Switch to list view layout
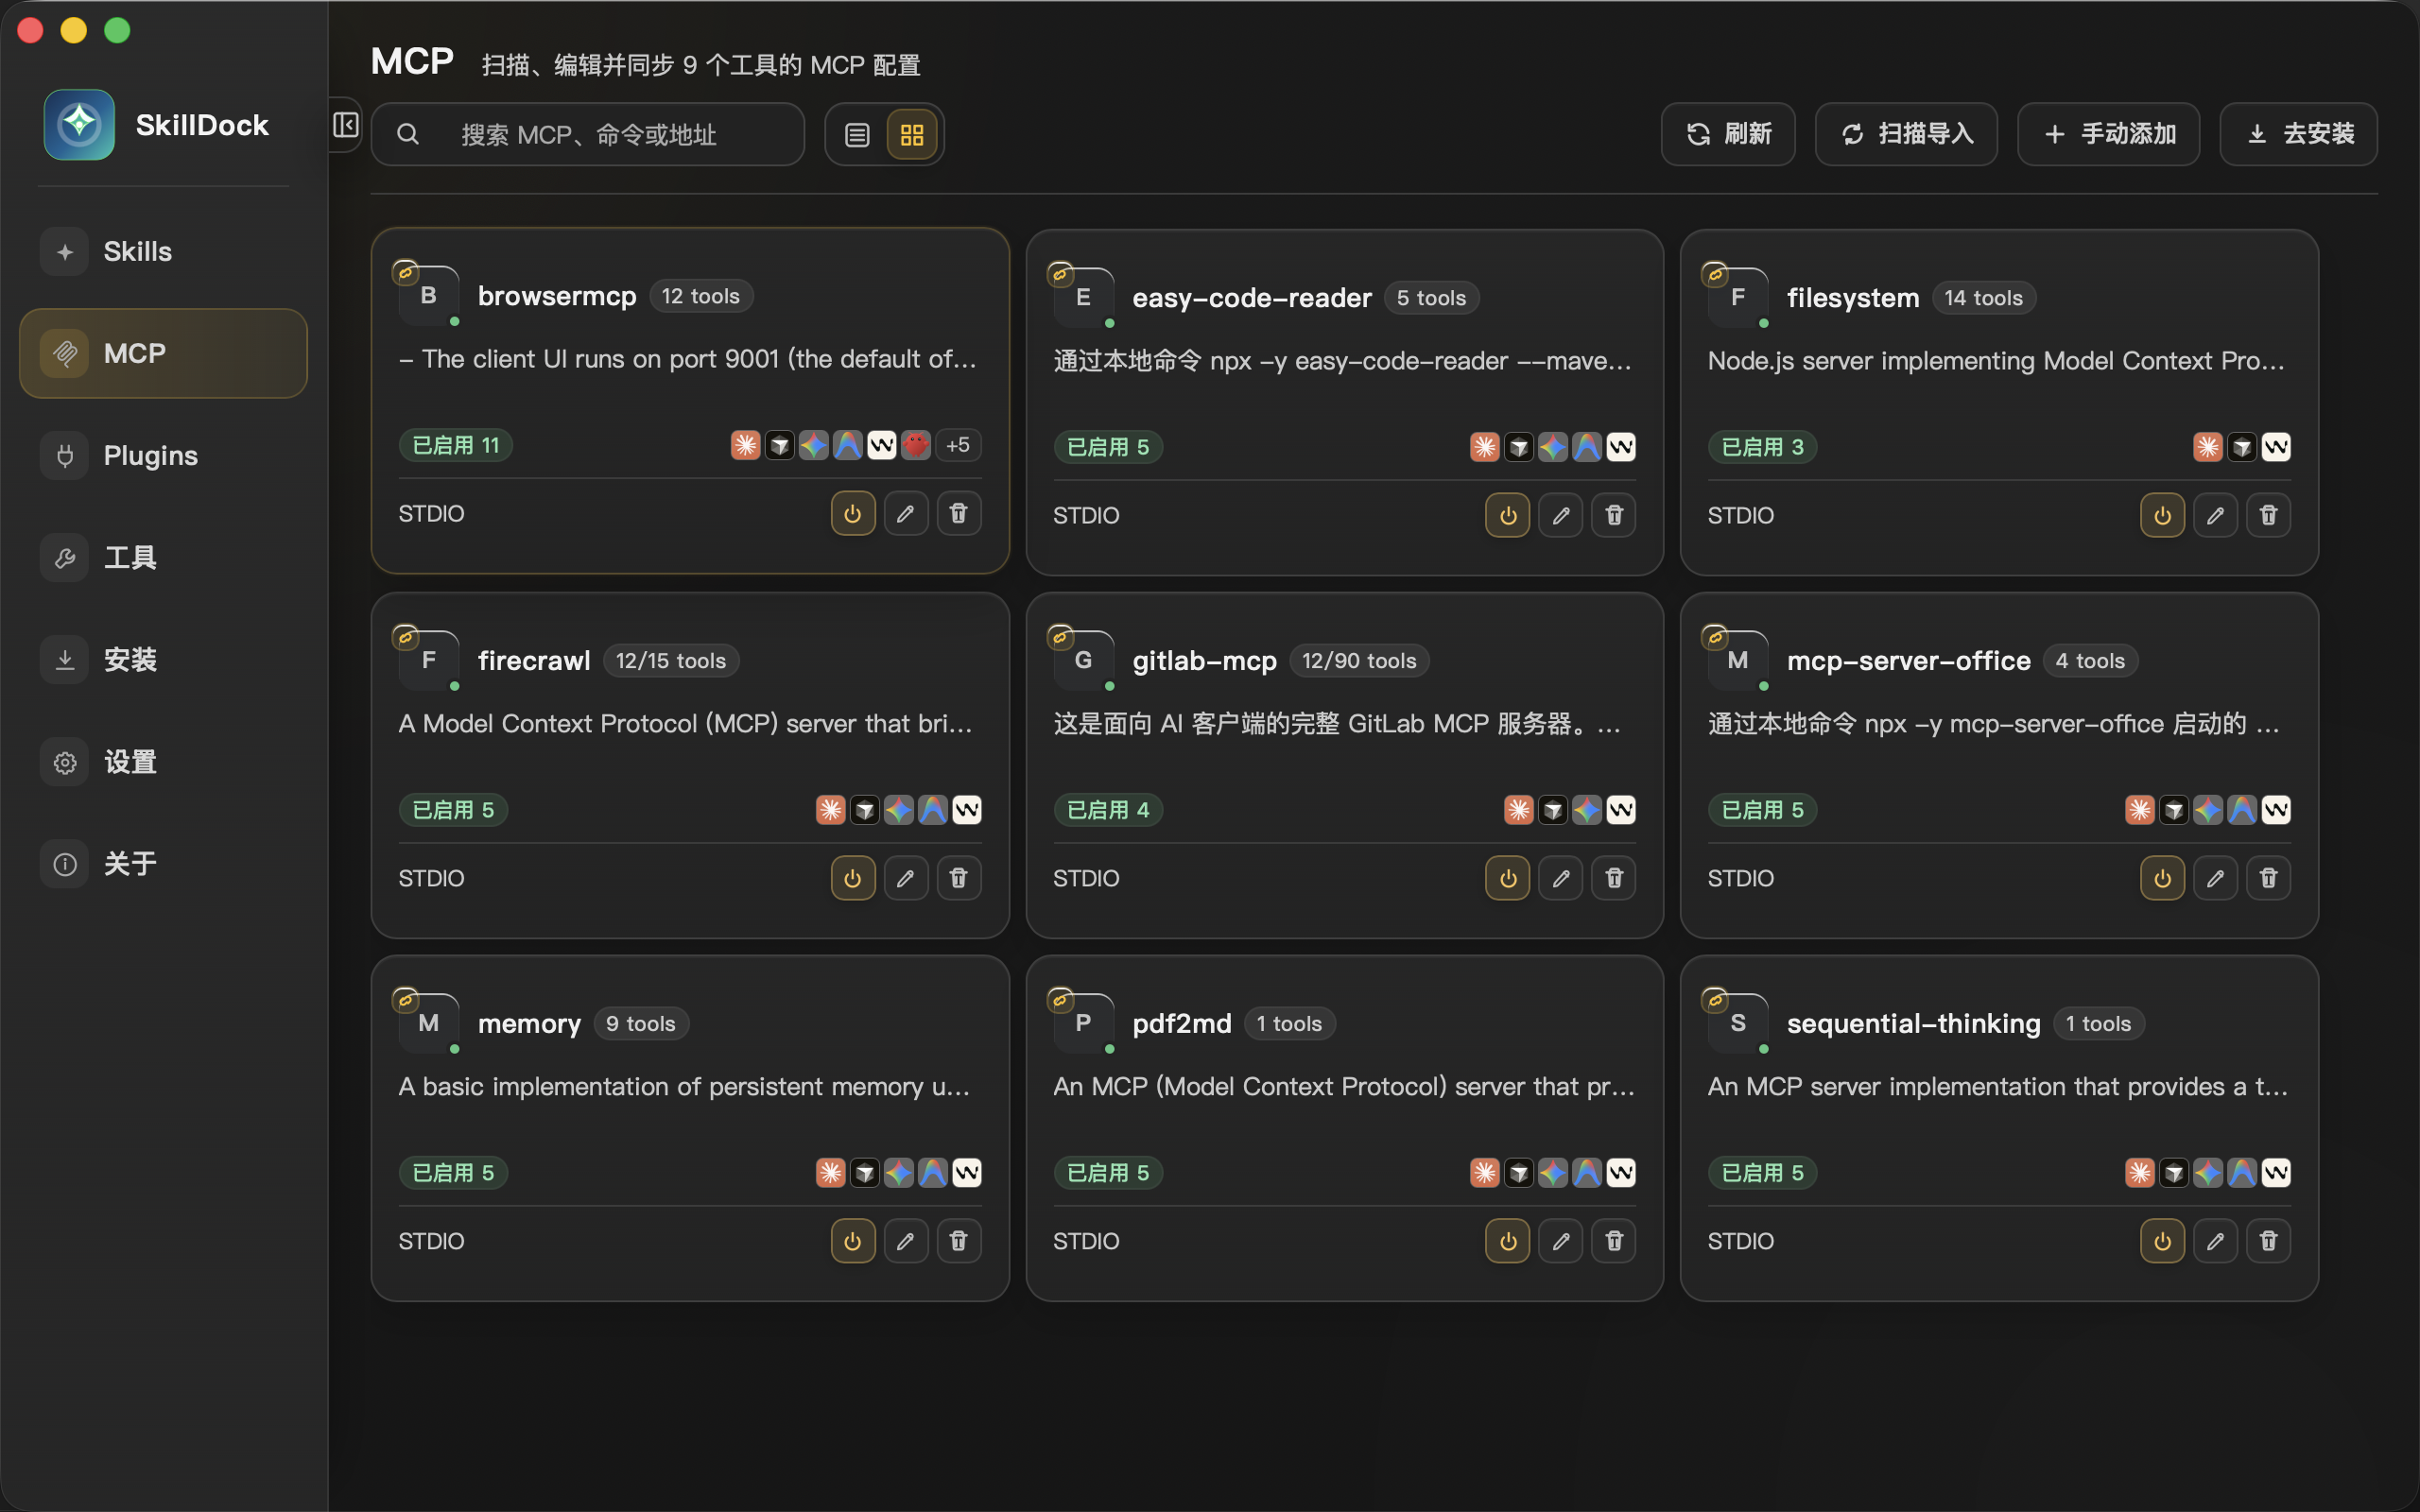Screen dimensions: 2420x1512 click(857, 134)
